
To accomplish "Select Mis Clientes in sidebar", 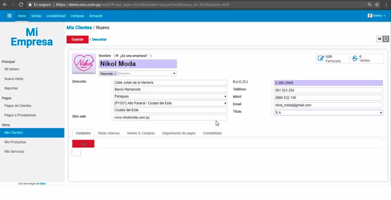I will click(32, 133).
